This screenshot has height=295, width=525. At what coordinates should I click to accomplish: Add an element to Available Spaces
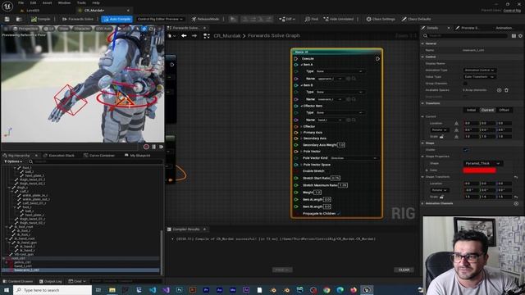[499, 90]
